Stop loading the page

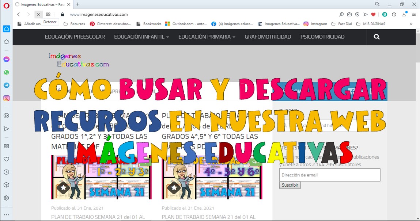[38, 15]
